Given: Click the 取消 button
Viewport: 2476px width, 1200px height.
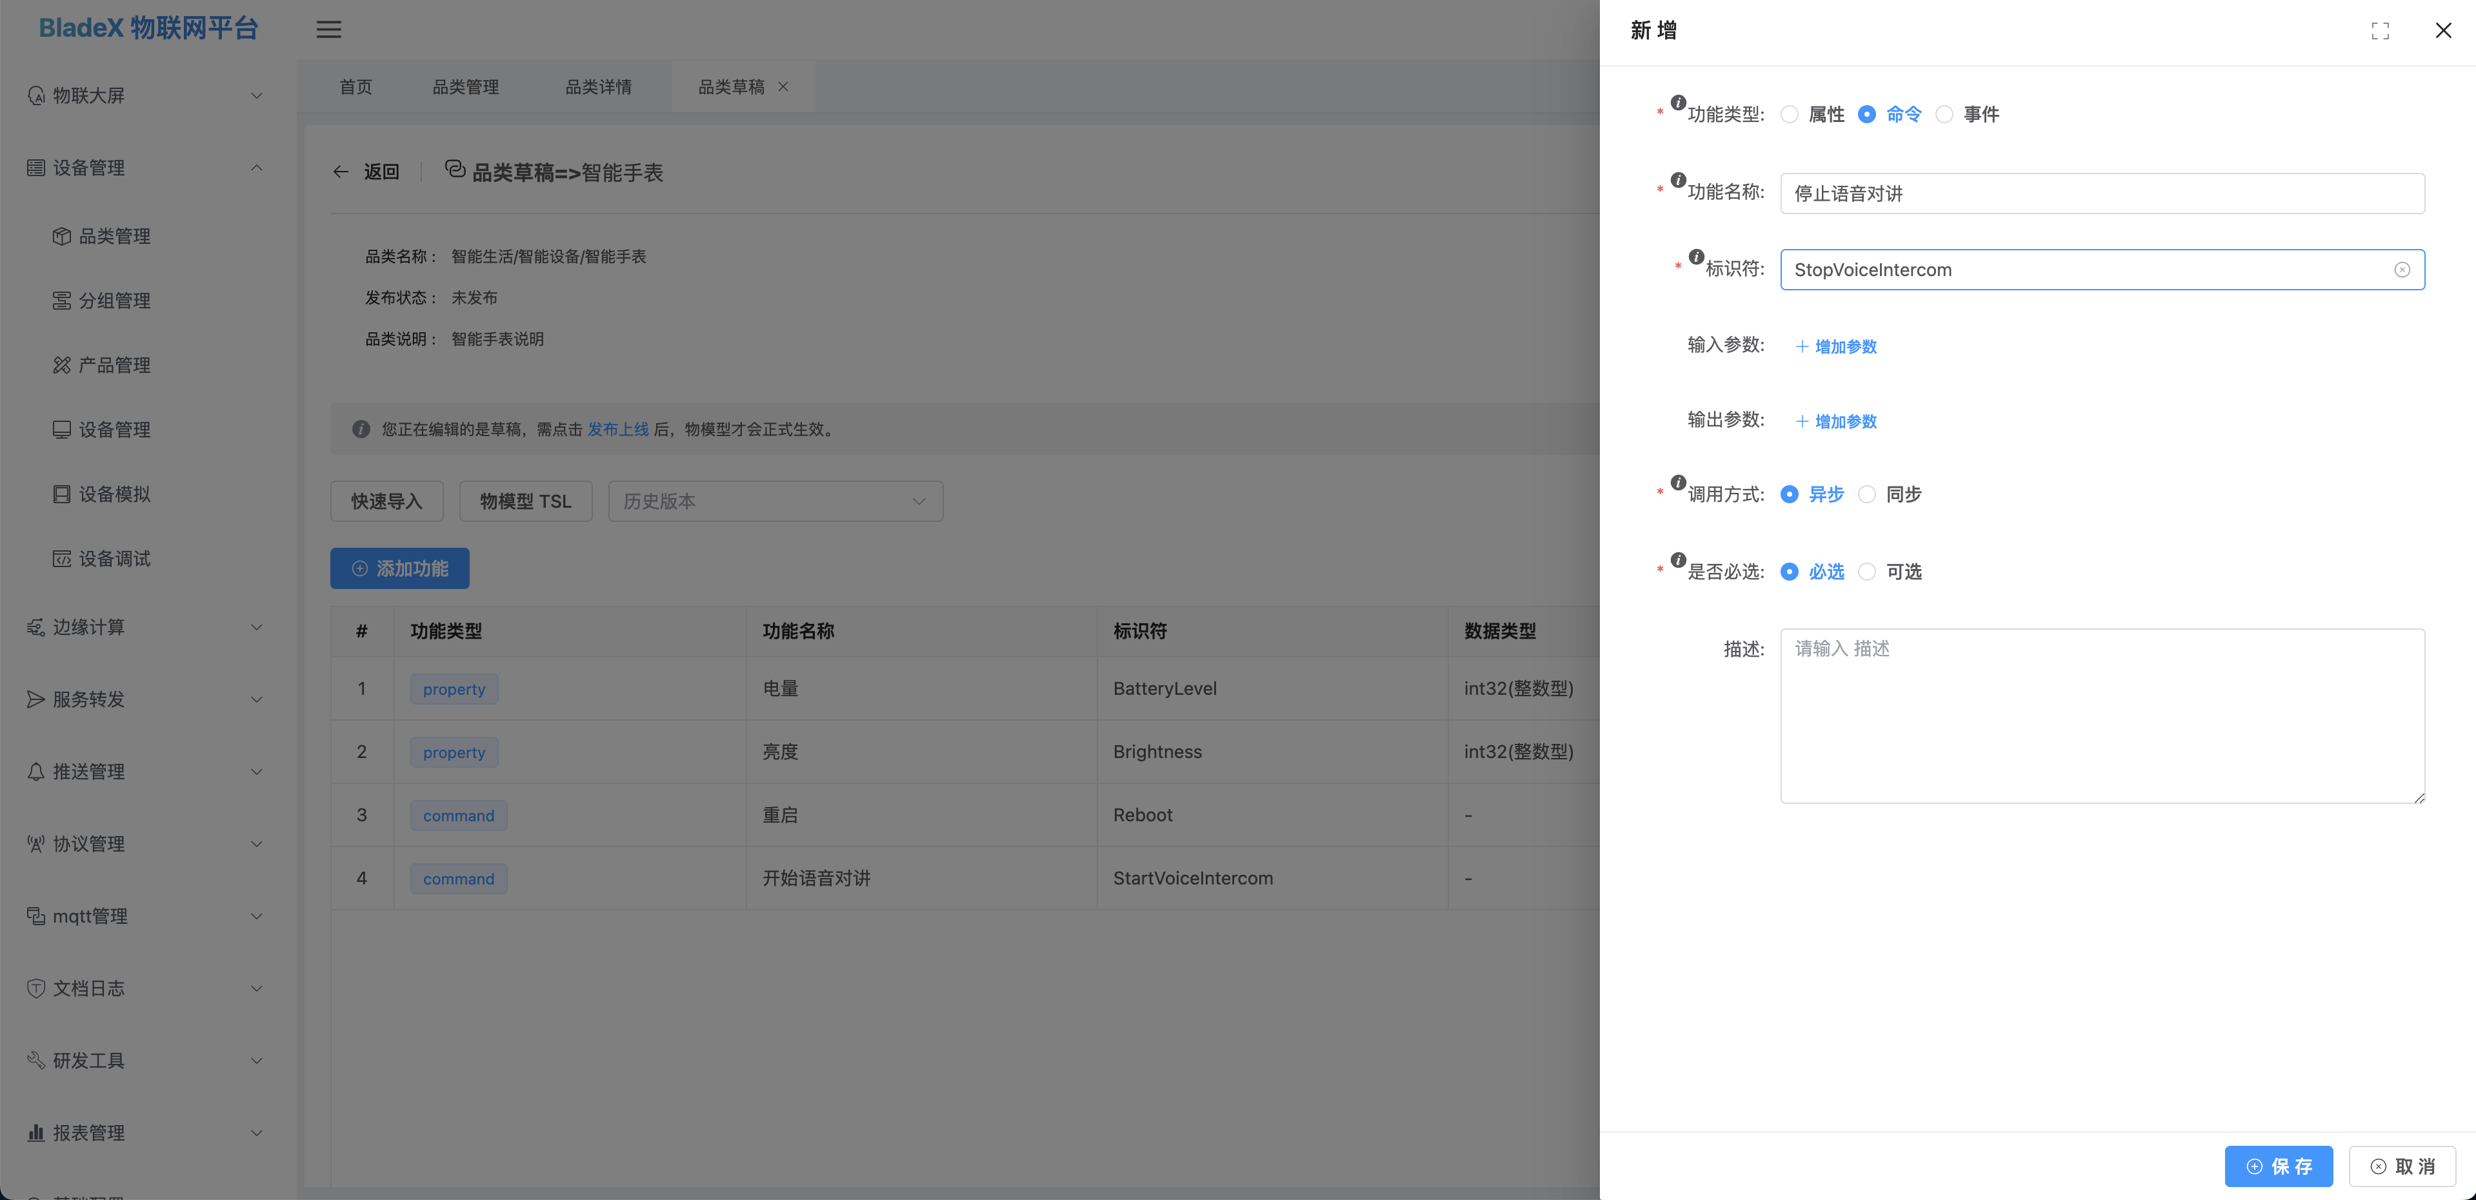Looking at the screenshot, I should pos(2402,1166).
